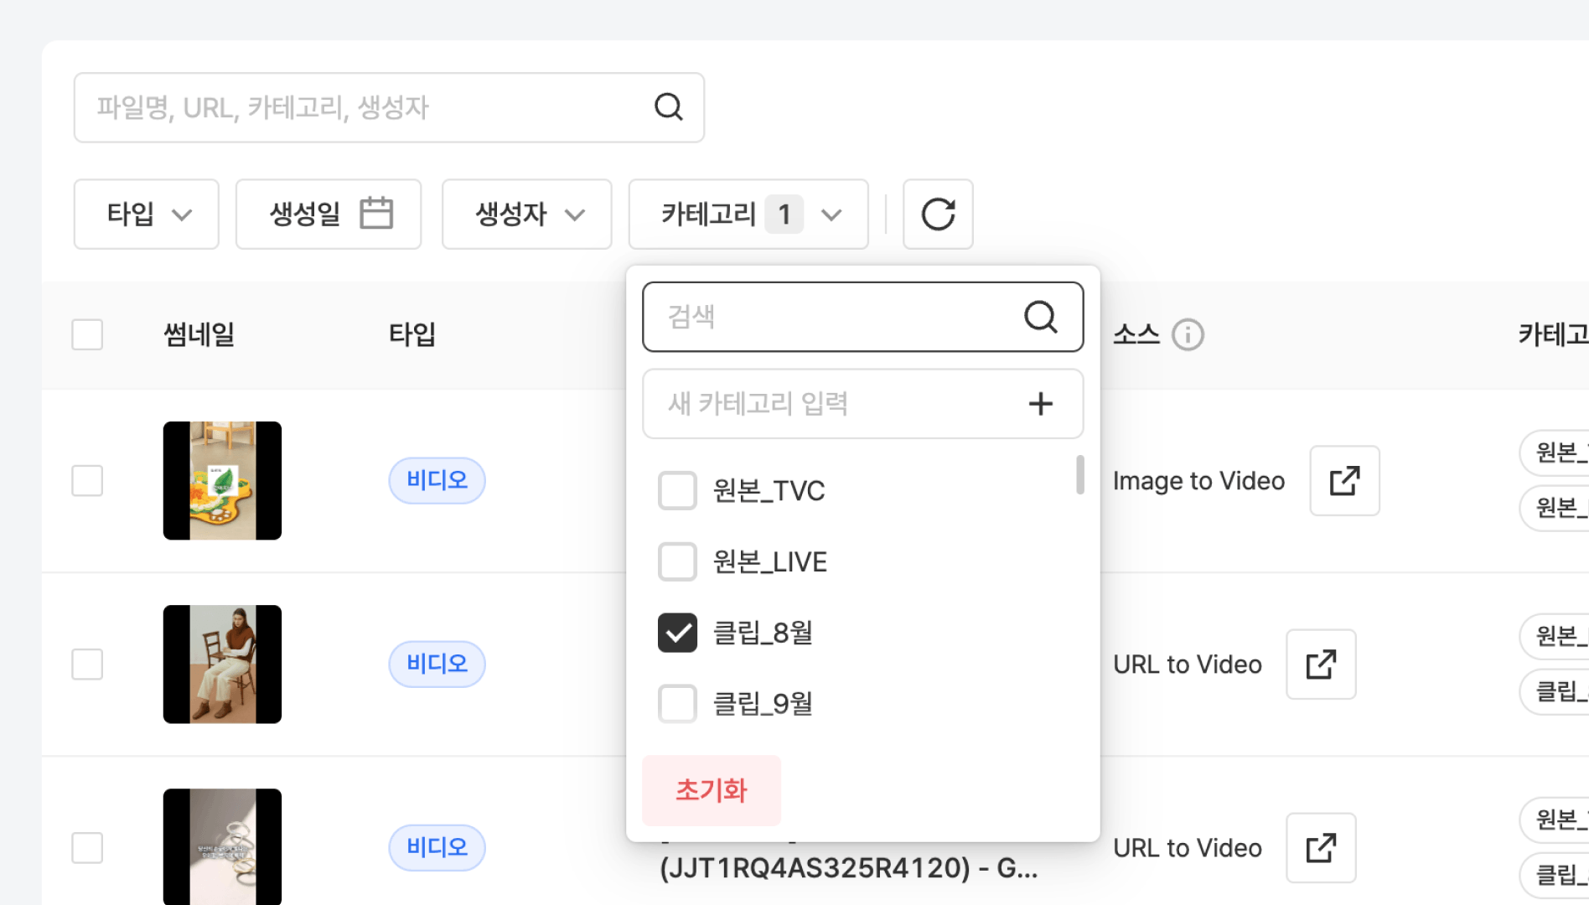Click the category list scrollbar
Image resolution: width=1589 pixels, height=905 pixels.
[x=1079, y=475]
